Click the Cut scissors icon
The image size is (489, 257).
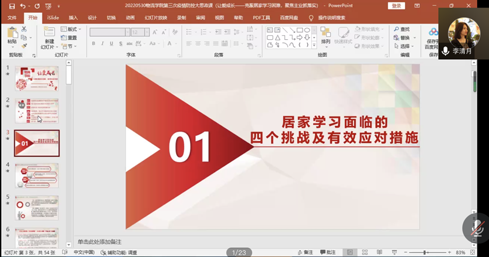pos(24,29)
